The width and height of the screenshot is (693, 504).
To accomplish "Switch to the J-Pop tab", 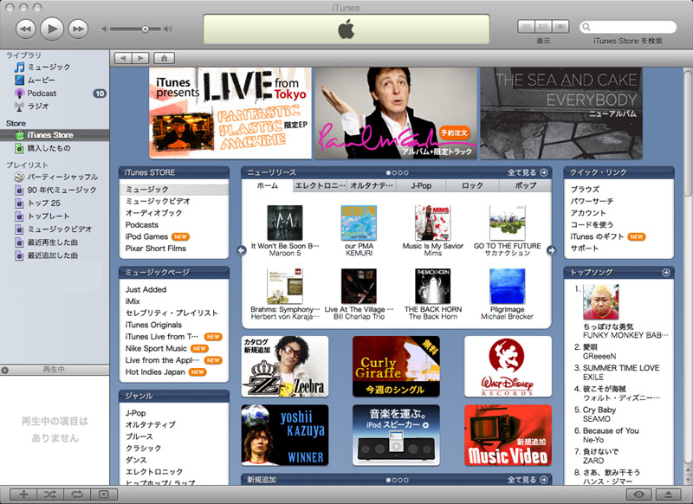I will tap(421, 185).
